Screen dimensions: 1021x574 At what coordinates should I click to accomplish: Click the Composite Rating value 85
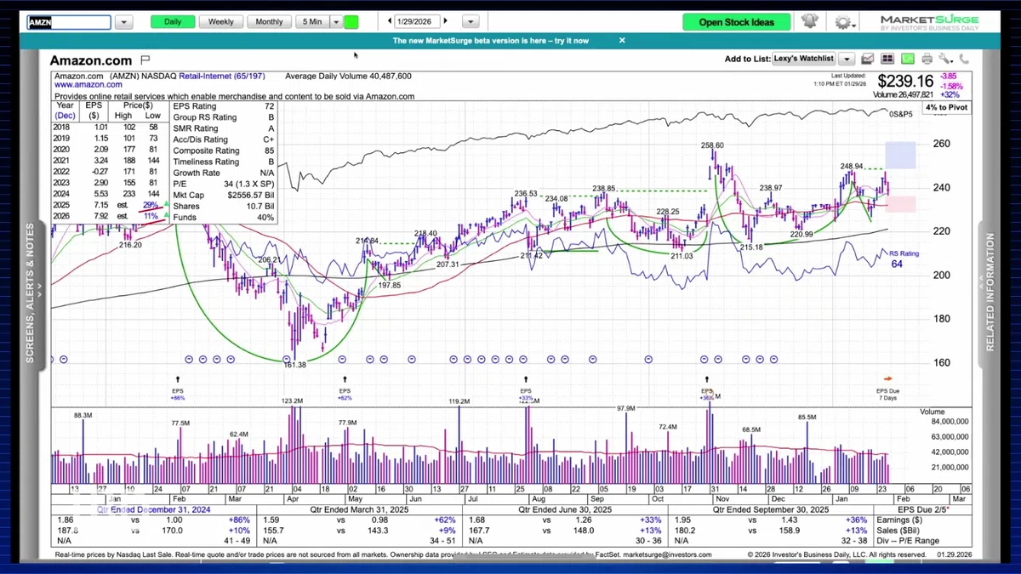tap(269, 151)
